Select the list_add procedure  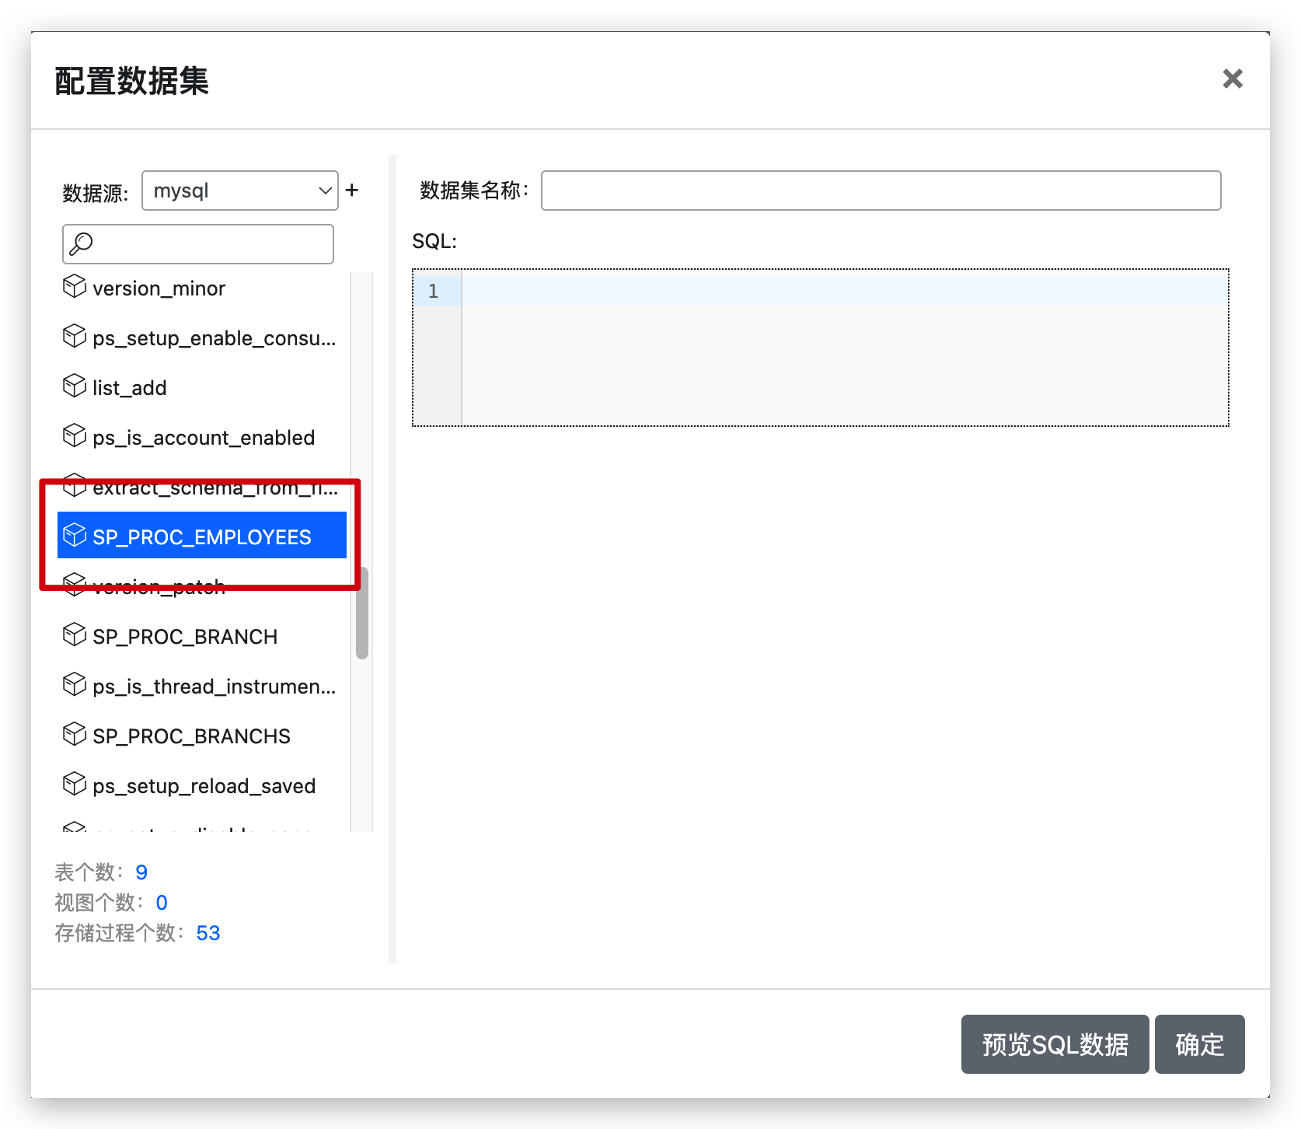click(x=129, y=388)
